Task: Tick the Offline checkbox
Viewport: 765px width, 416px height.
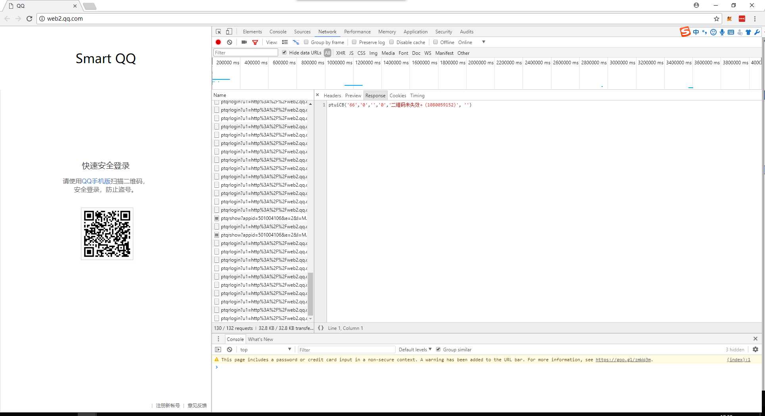Action: tap(436, 42)
